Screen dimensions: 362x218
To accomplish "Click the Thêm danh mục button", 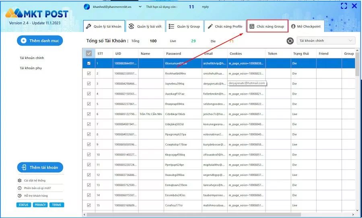I will pyautogui.click(x=40, y=40).
